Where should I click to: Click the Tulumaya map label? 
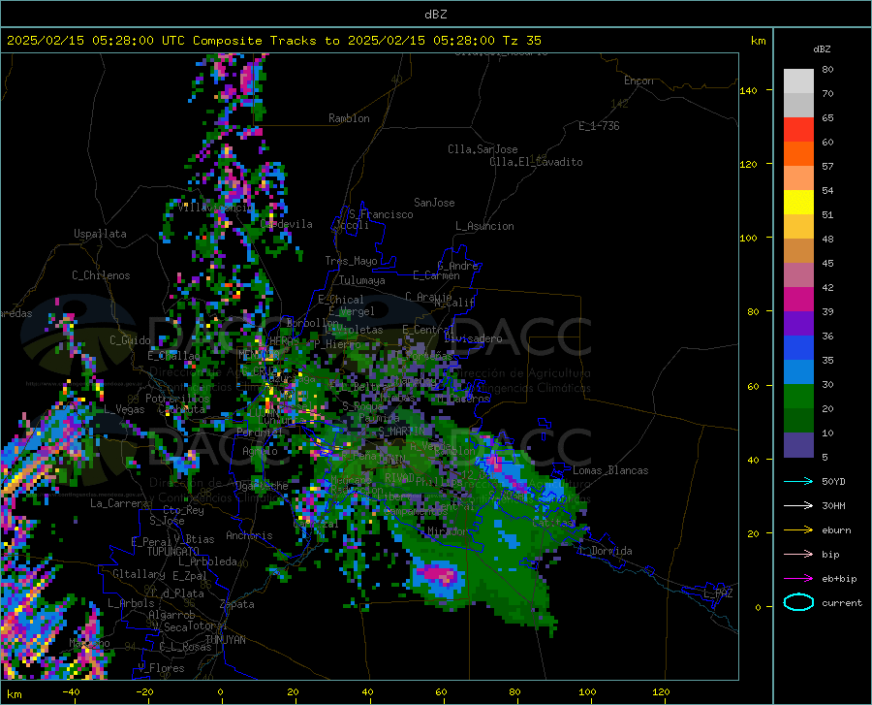[362, 280]
